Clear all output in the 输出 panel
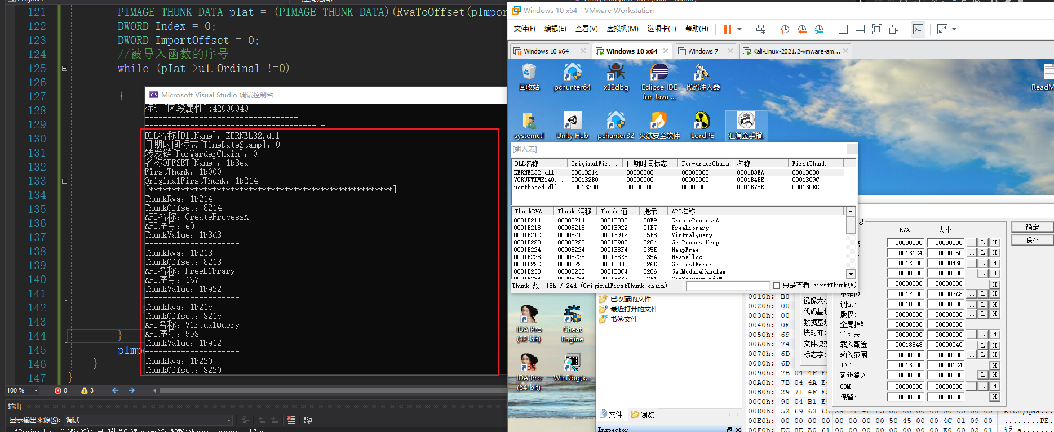 pos(291,420)
